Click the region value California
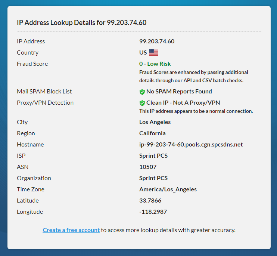277x256 pixels. point(152,133)
